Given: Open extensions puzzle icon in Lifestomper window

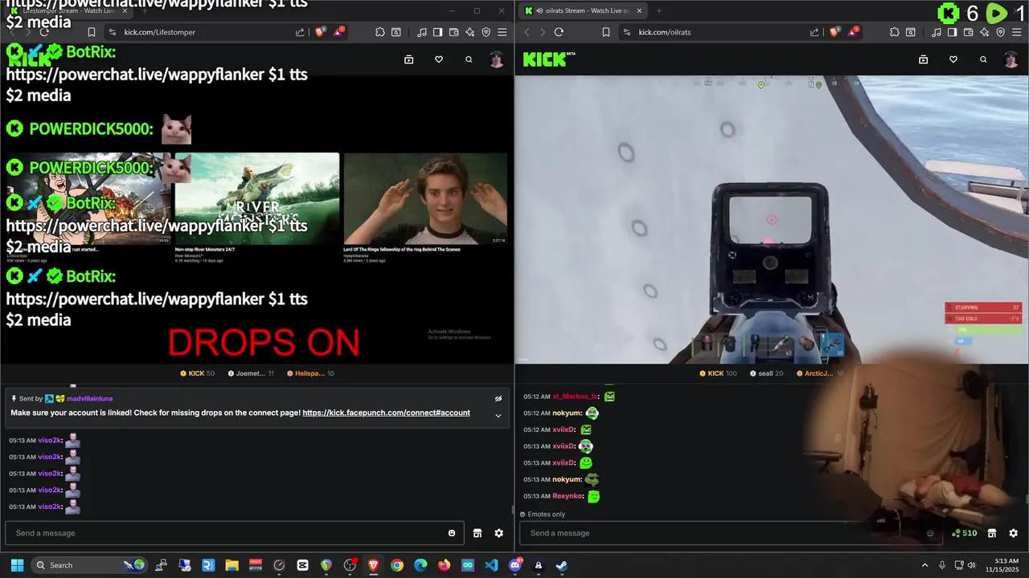Looking at the screenshot, I should tap(380, 32).
